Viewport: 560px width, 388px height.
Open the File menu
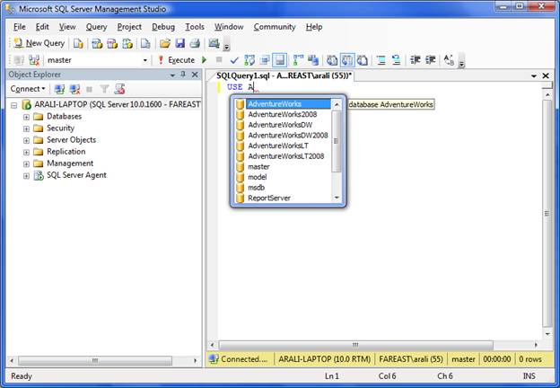click(x=20, y=27)
